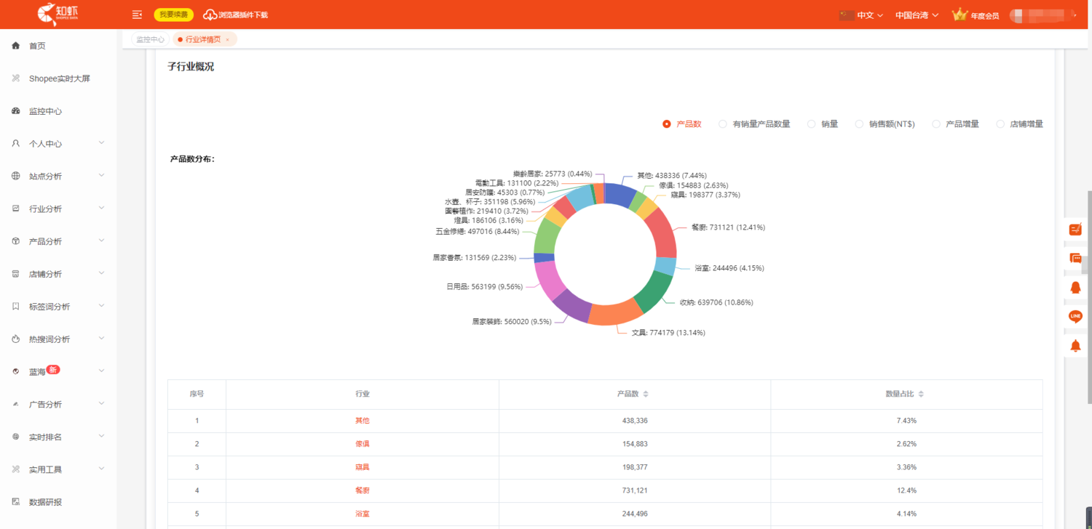This screenshot has height=529, width=1092.
Task: Click the 我要续费 renewal button
Action: pyautogui.click(x=173, y=14)
